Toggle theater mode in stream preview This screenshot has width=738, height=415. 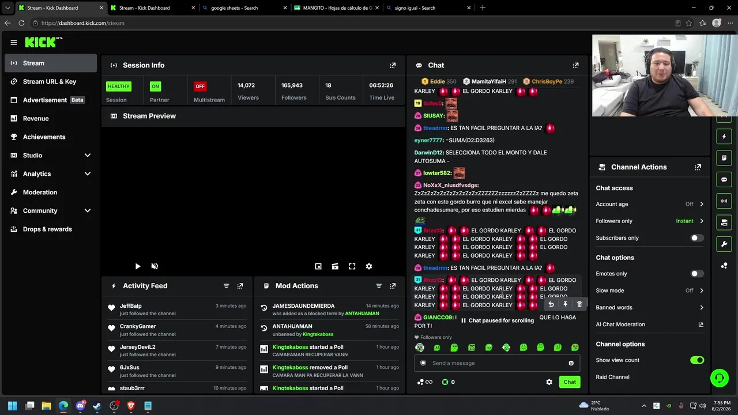(335, 266)
